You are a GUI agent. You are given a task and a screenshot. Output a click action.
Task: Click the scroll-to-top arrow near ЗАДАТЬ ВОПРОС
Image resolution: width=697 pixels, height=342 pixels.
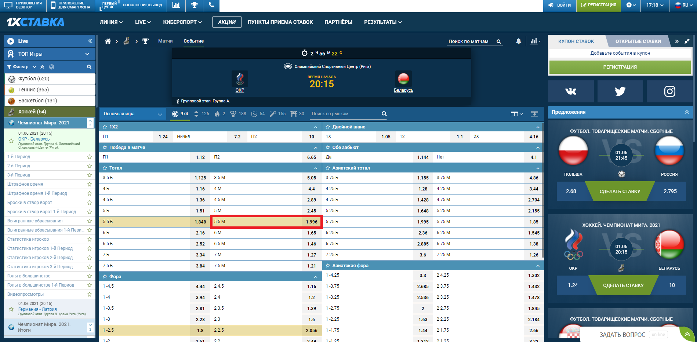(687, 334)
